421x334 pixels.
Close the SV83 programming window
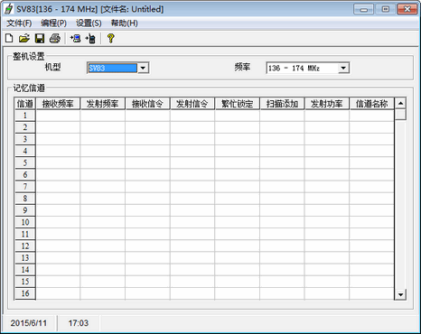[x=407, y=9]
